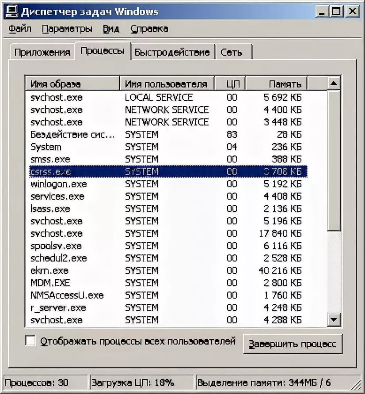Click the 388 КБ memory value
365x394 pixels.
(x=287, y=159)
